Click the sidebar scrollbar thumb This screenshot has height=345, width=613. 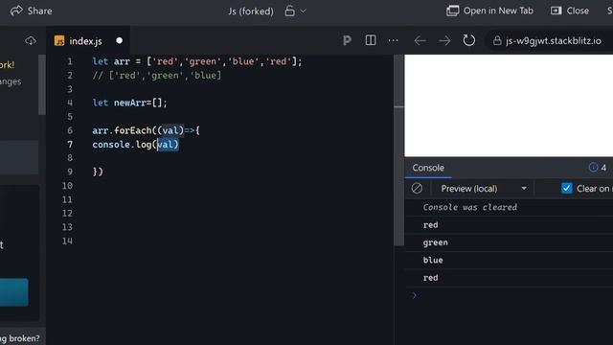click(x=42, y=84)
